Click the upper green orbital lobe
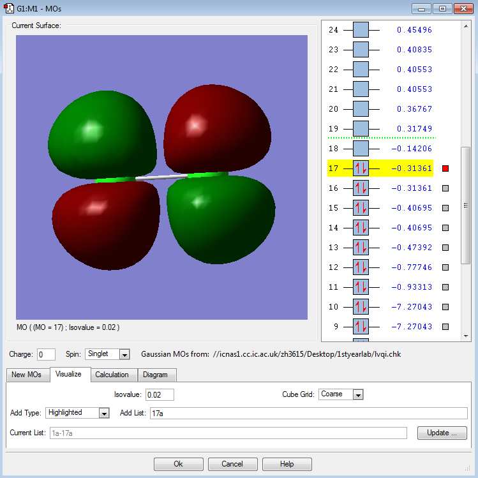This screenshot has width=478, height=478. point(102,134)
